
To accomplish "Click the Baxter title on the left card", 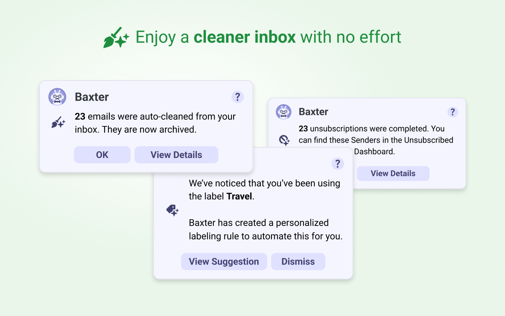I will (92, 97).
